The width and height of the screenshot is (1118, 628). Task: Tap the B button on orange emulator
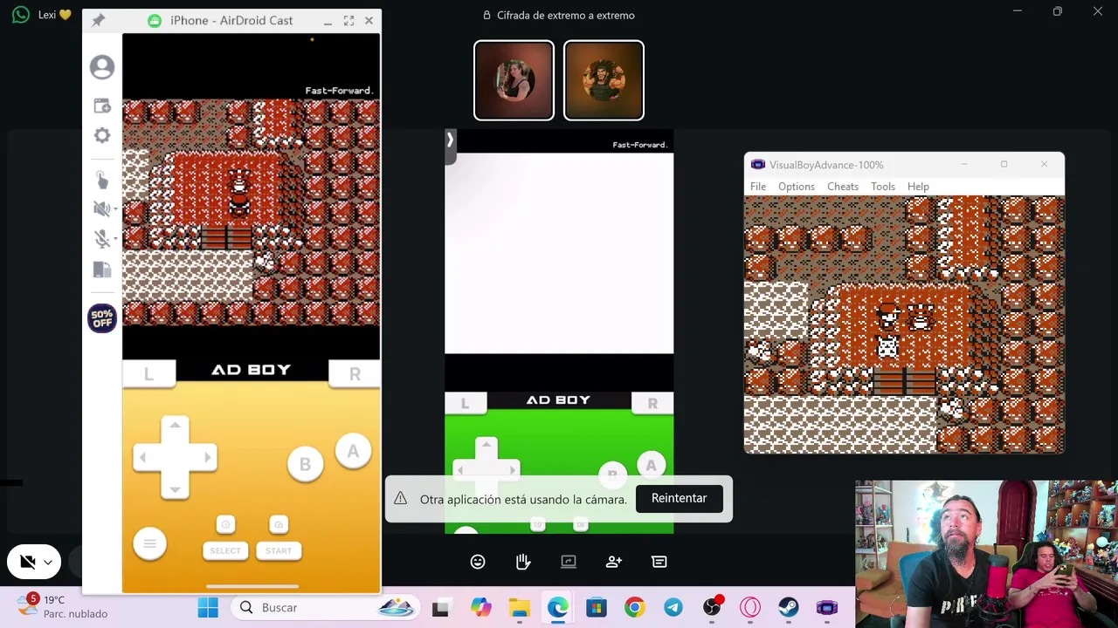305,465
